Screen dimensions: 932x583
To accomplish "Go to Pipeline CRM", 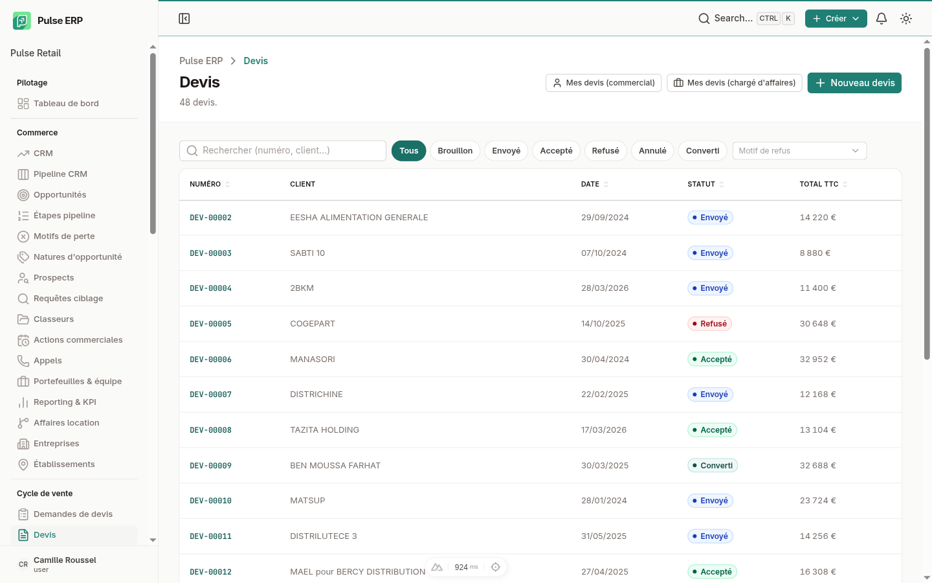I will tap(74, 174).
